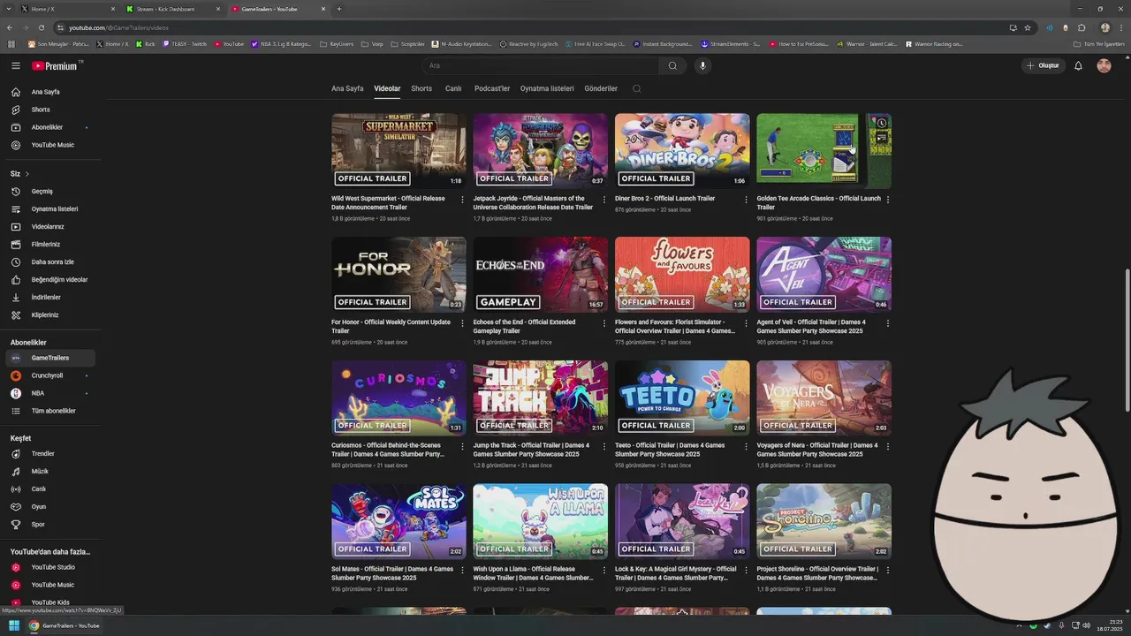
Task: Play the Jump the Track thumbnail
Action: [x=540, y=397]
